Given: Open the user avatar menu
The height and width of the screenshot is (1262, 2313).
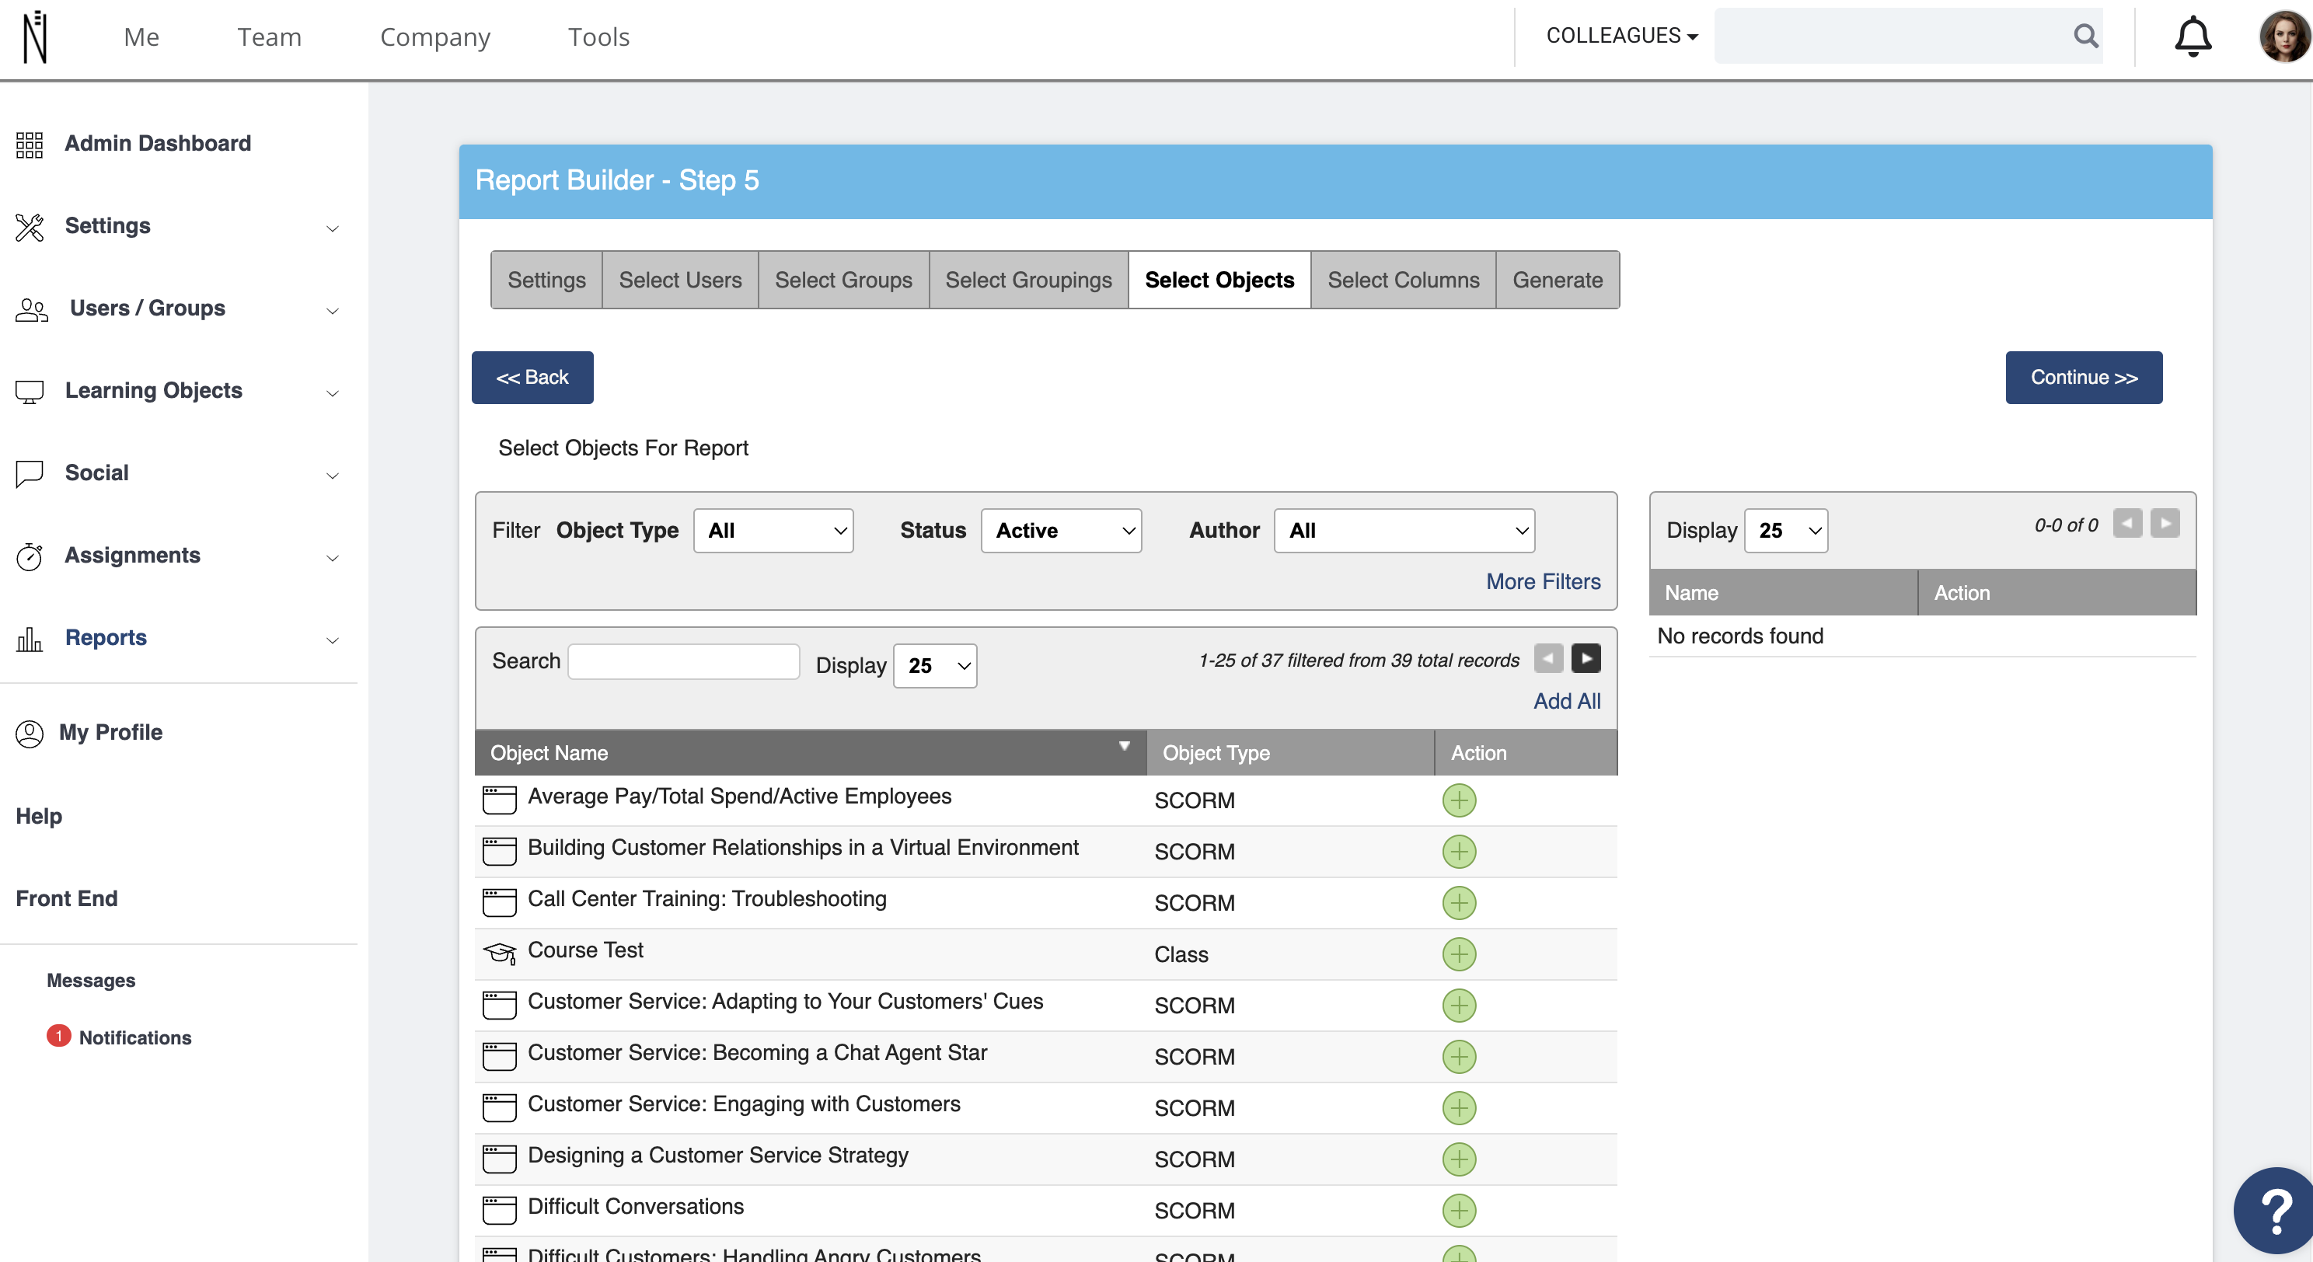Looking at the screenshot, I should (x=2283, y=37).
